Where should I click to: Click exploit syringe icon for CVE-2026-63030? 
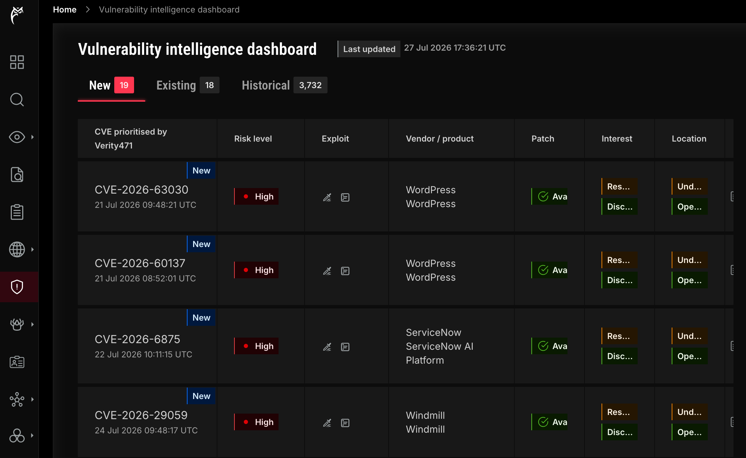click(327, 197)
